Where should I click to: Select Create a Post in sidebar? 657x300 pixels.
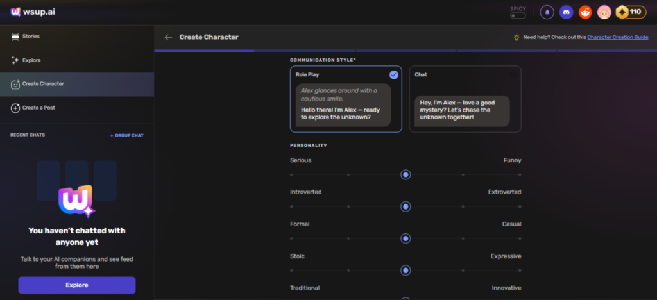(x=38, y=108)
